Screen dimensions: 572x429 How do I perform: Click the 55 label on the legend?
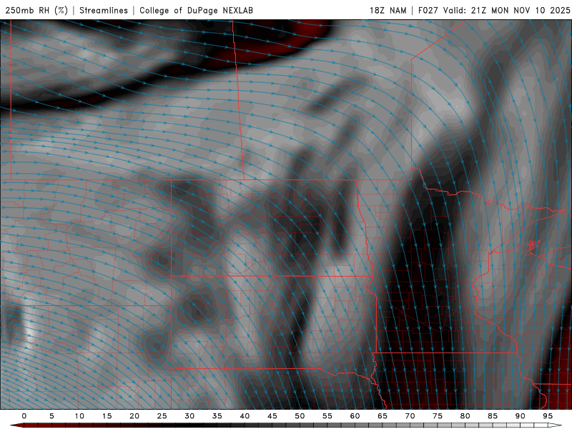click(x=327, y=416)
